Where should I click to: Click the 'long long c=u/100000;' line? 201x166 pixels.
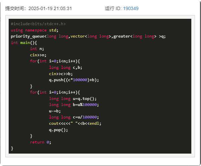pos(74,117)
